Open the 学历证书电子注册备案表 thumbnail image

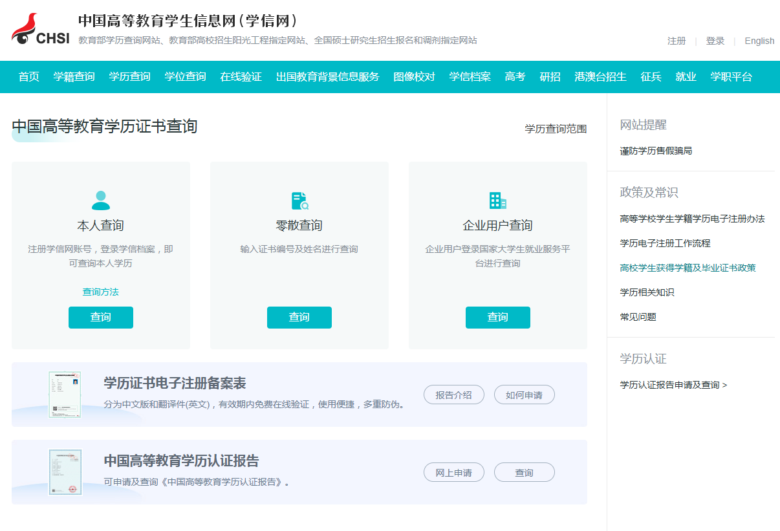pos(65,395)
